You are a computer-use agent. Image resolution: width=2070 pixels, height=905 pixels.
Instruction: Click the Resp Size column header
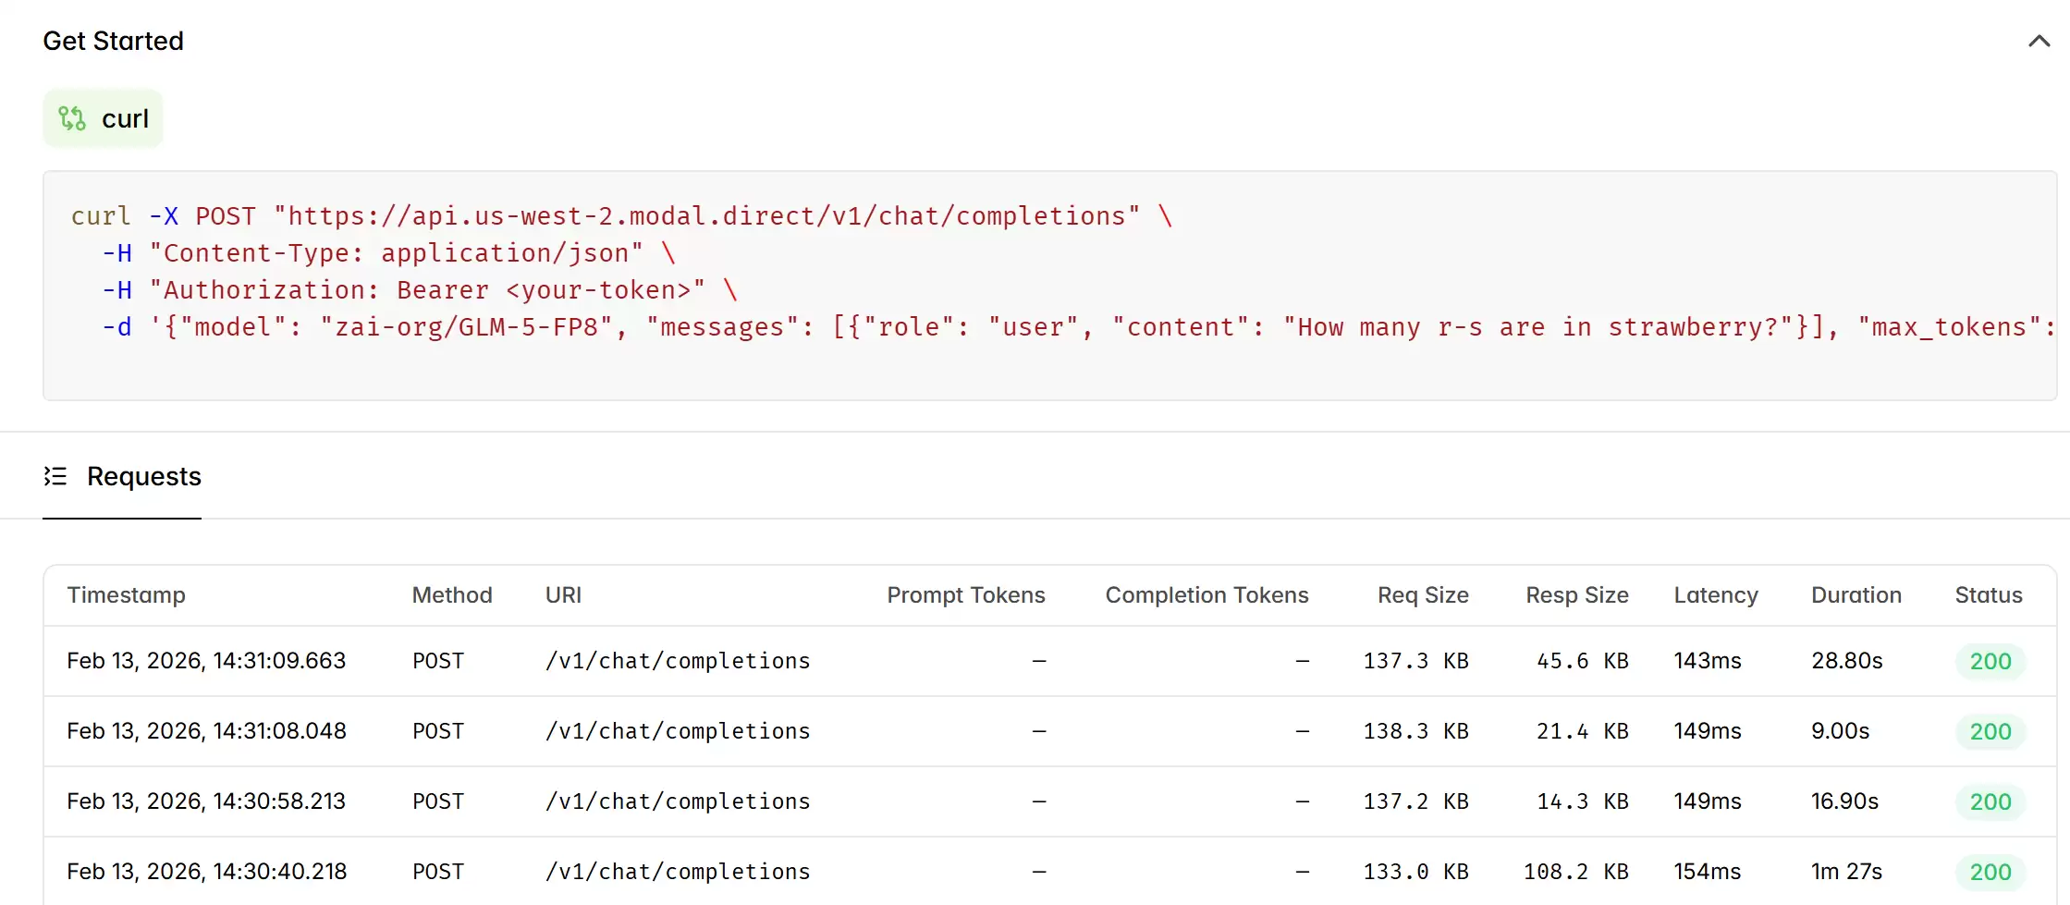click(x=1576, y=595)
